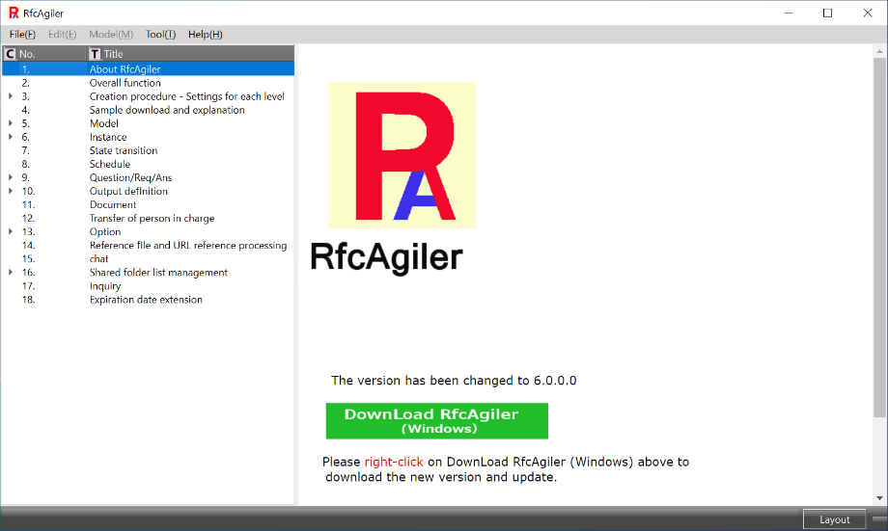Click the Layout button
The image size is (888, 531).
(834, 519)
